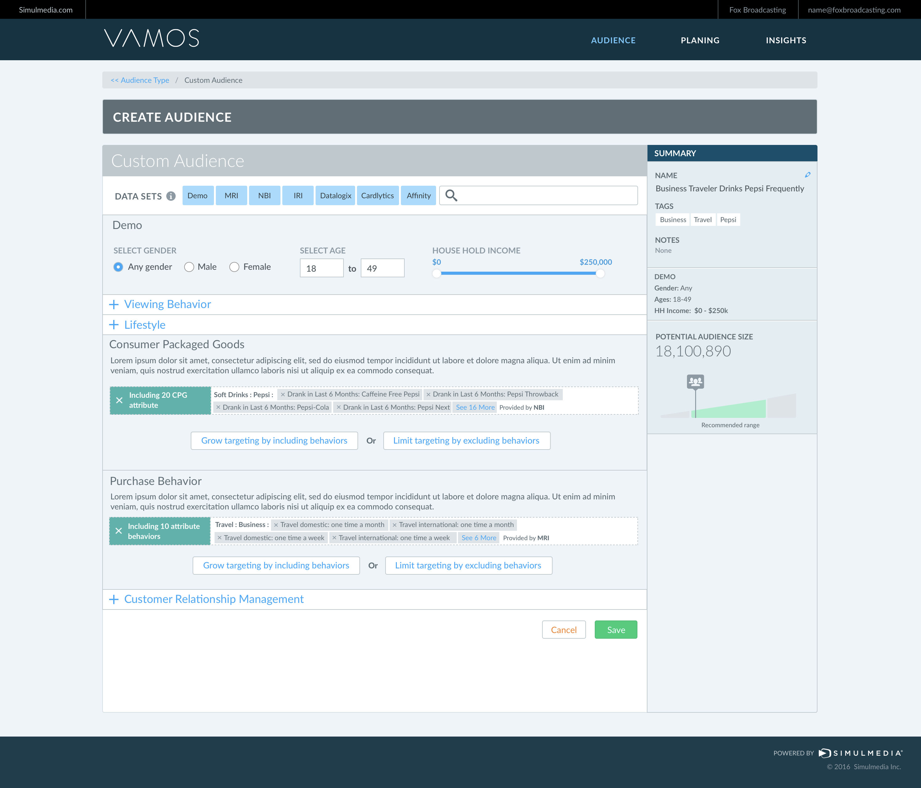Open the name@foxbroadcasting.com user menu
Viewport: 921px width, 788px height.
coord(854,10)
